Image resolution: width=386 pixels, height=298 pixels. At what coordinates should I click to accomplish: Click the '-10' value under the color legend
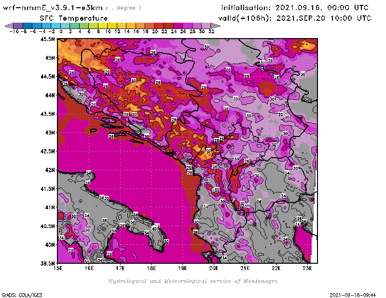pyautogui.click(x=14, y=31)
